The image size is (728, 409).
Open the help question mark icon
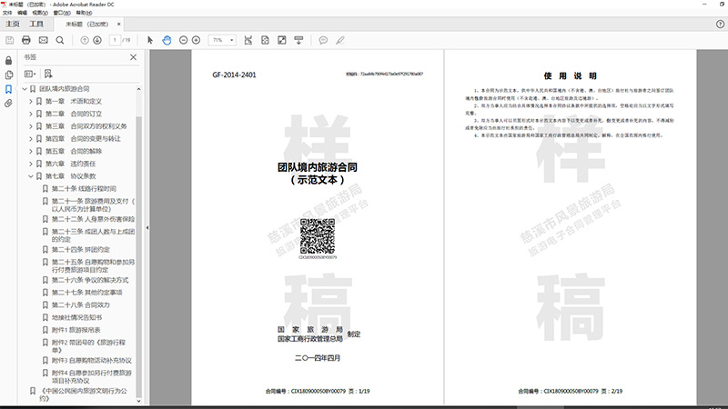(720, 25)
